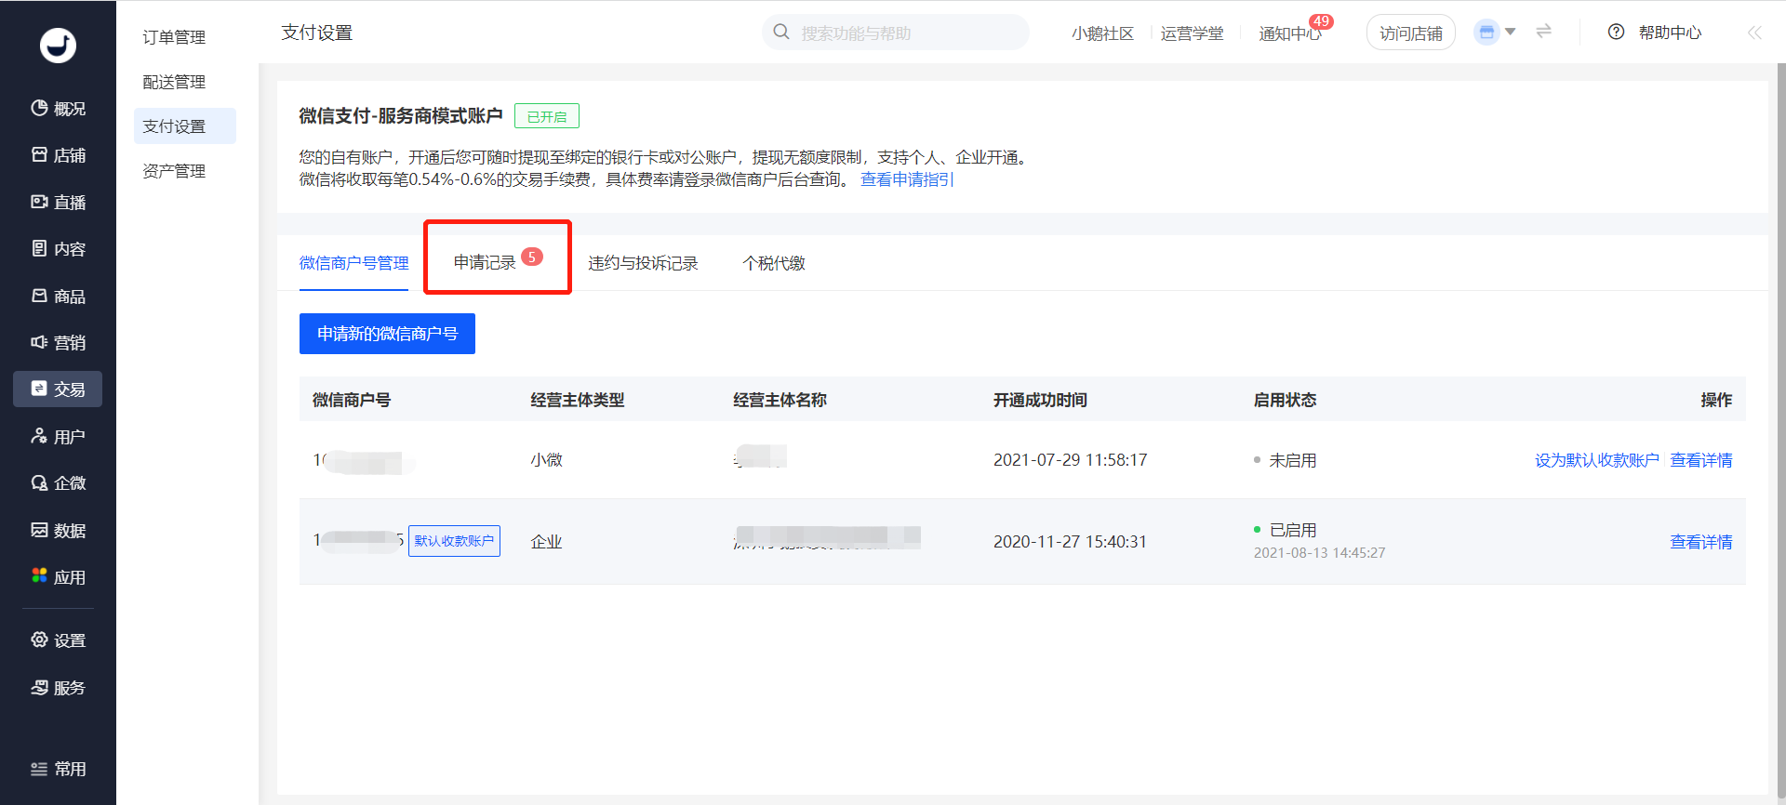Switch to 个税代缴 tab
The width and height of the screenshot is (1786, 805).
pyautogui.click(x=774, y=263)
